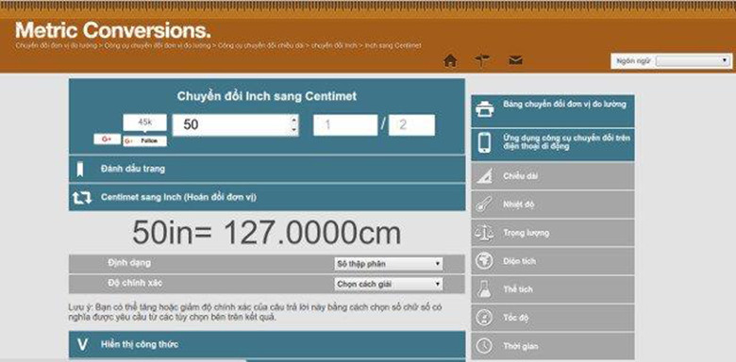Image resolution: width=736 pixels, height=362 pixels.
Task: Select Thời gian category
Action: coord(552,346)
